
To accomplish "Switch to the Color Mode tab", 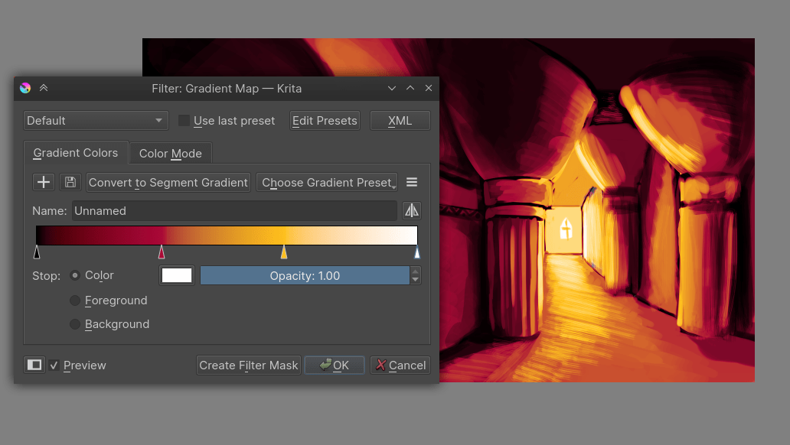I will pos(170,153).
